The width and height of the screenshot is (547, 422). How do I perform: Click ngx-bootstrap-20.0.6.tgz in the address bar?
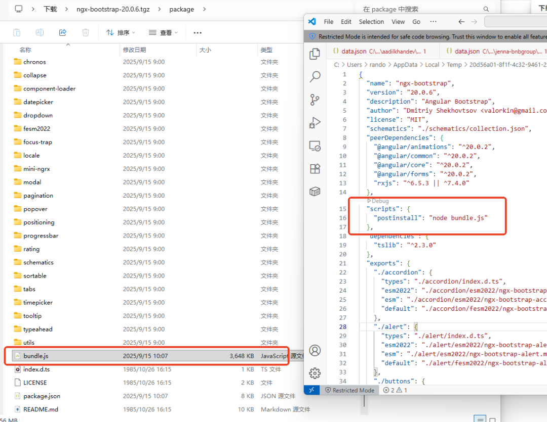[x=113, y=9]
